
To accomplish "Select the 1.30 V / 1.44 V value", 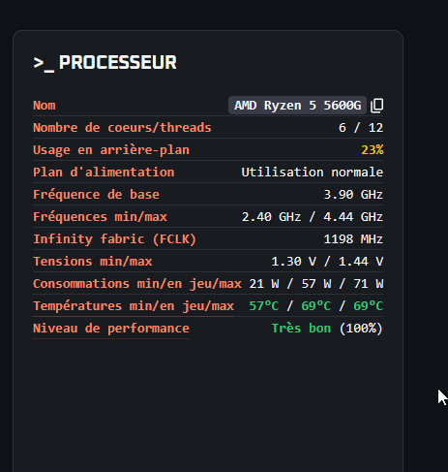I will pyautogui.click(x=327, y=262).
